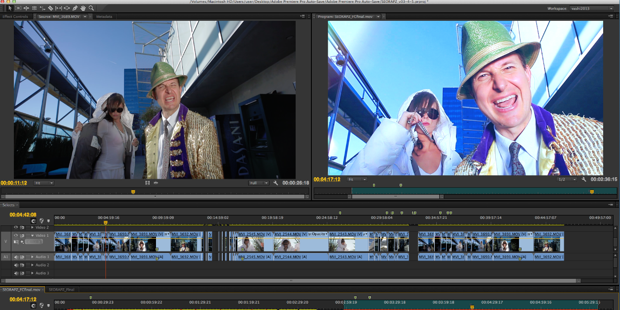Screen dimensions: 620x310
Task: Open Source monitor Full resolution dropdown
Action: [x=258, y=183]
